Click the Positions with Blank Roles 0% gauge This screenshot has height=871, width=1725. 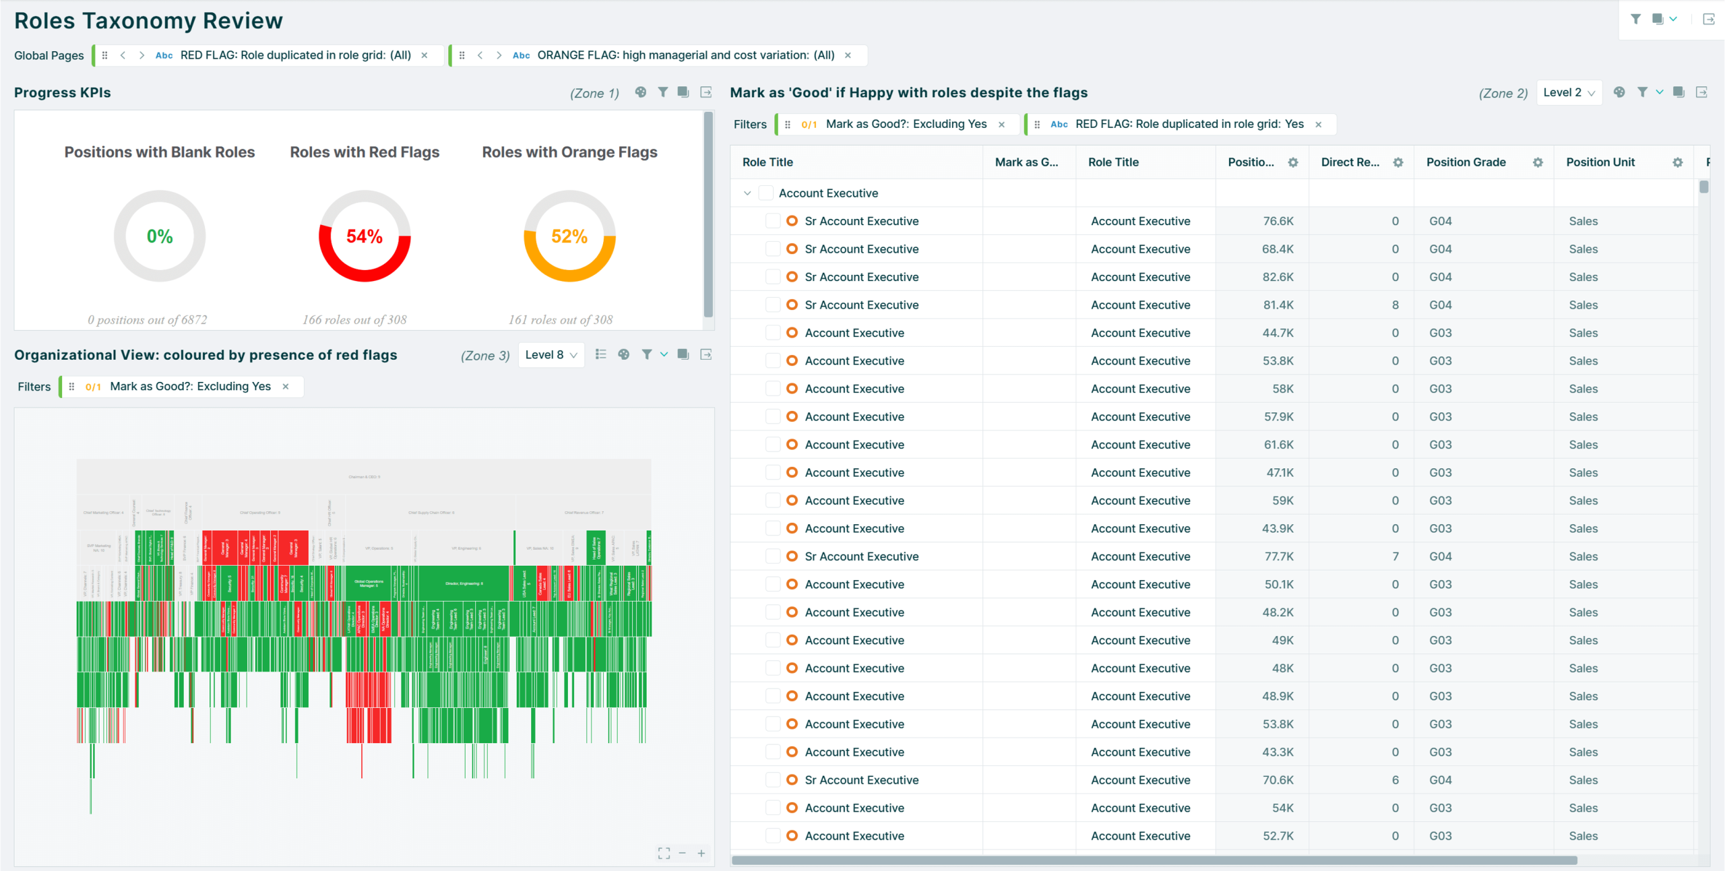click(160, 236)
